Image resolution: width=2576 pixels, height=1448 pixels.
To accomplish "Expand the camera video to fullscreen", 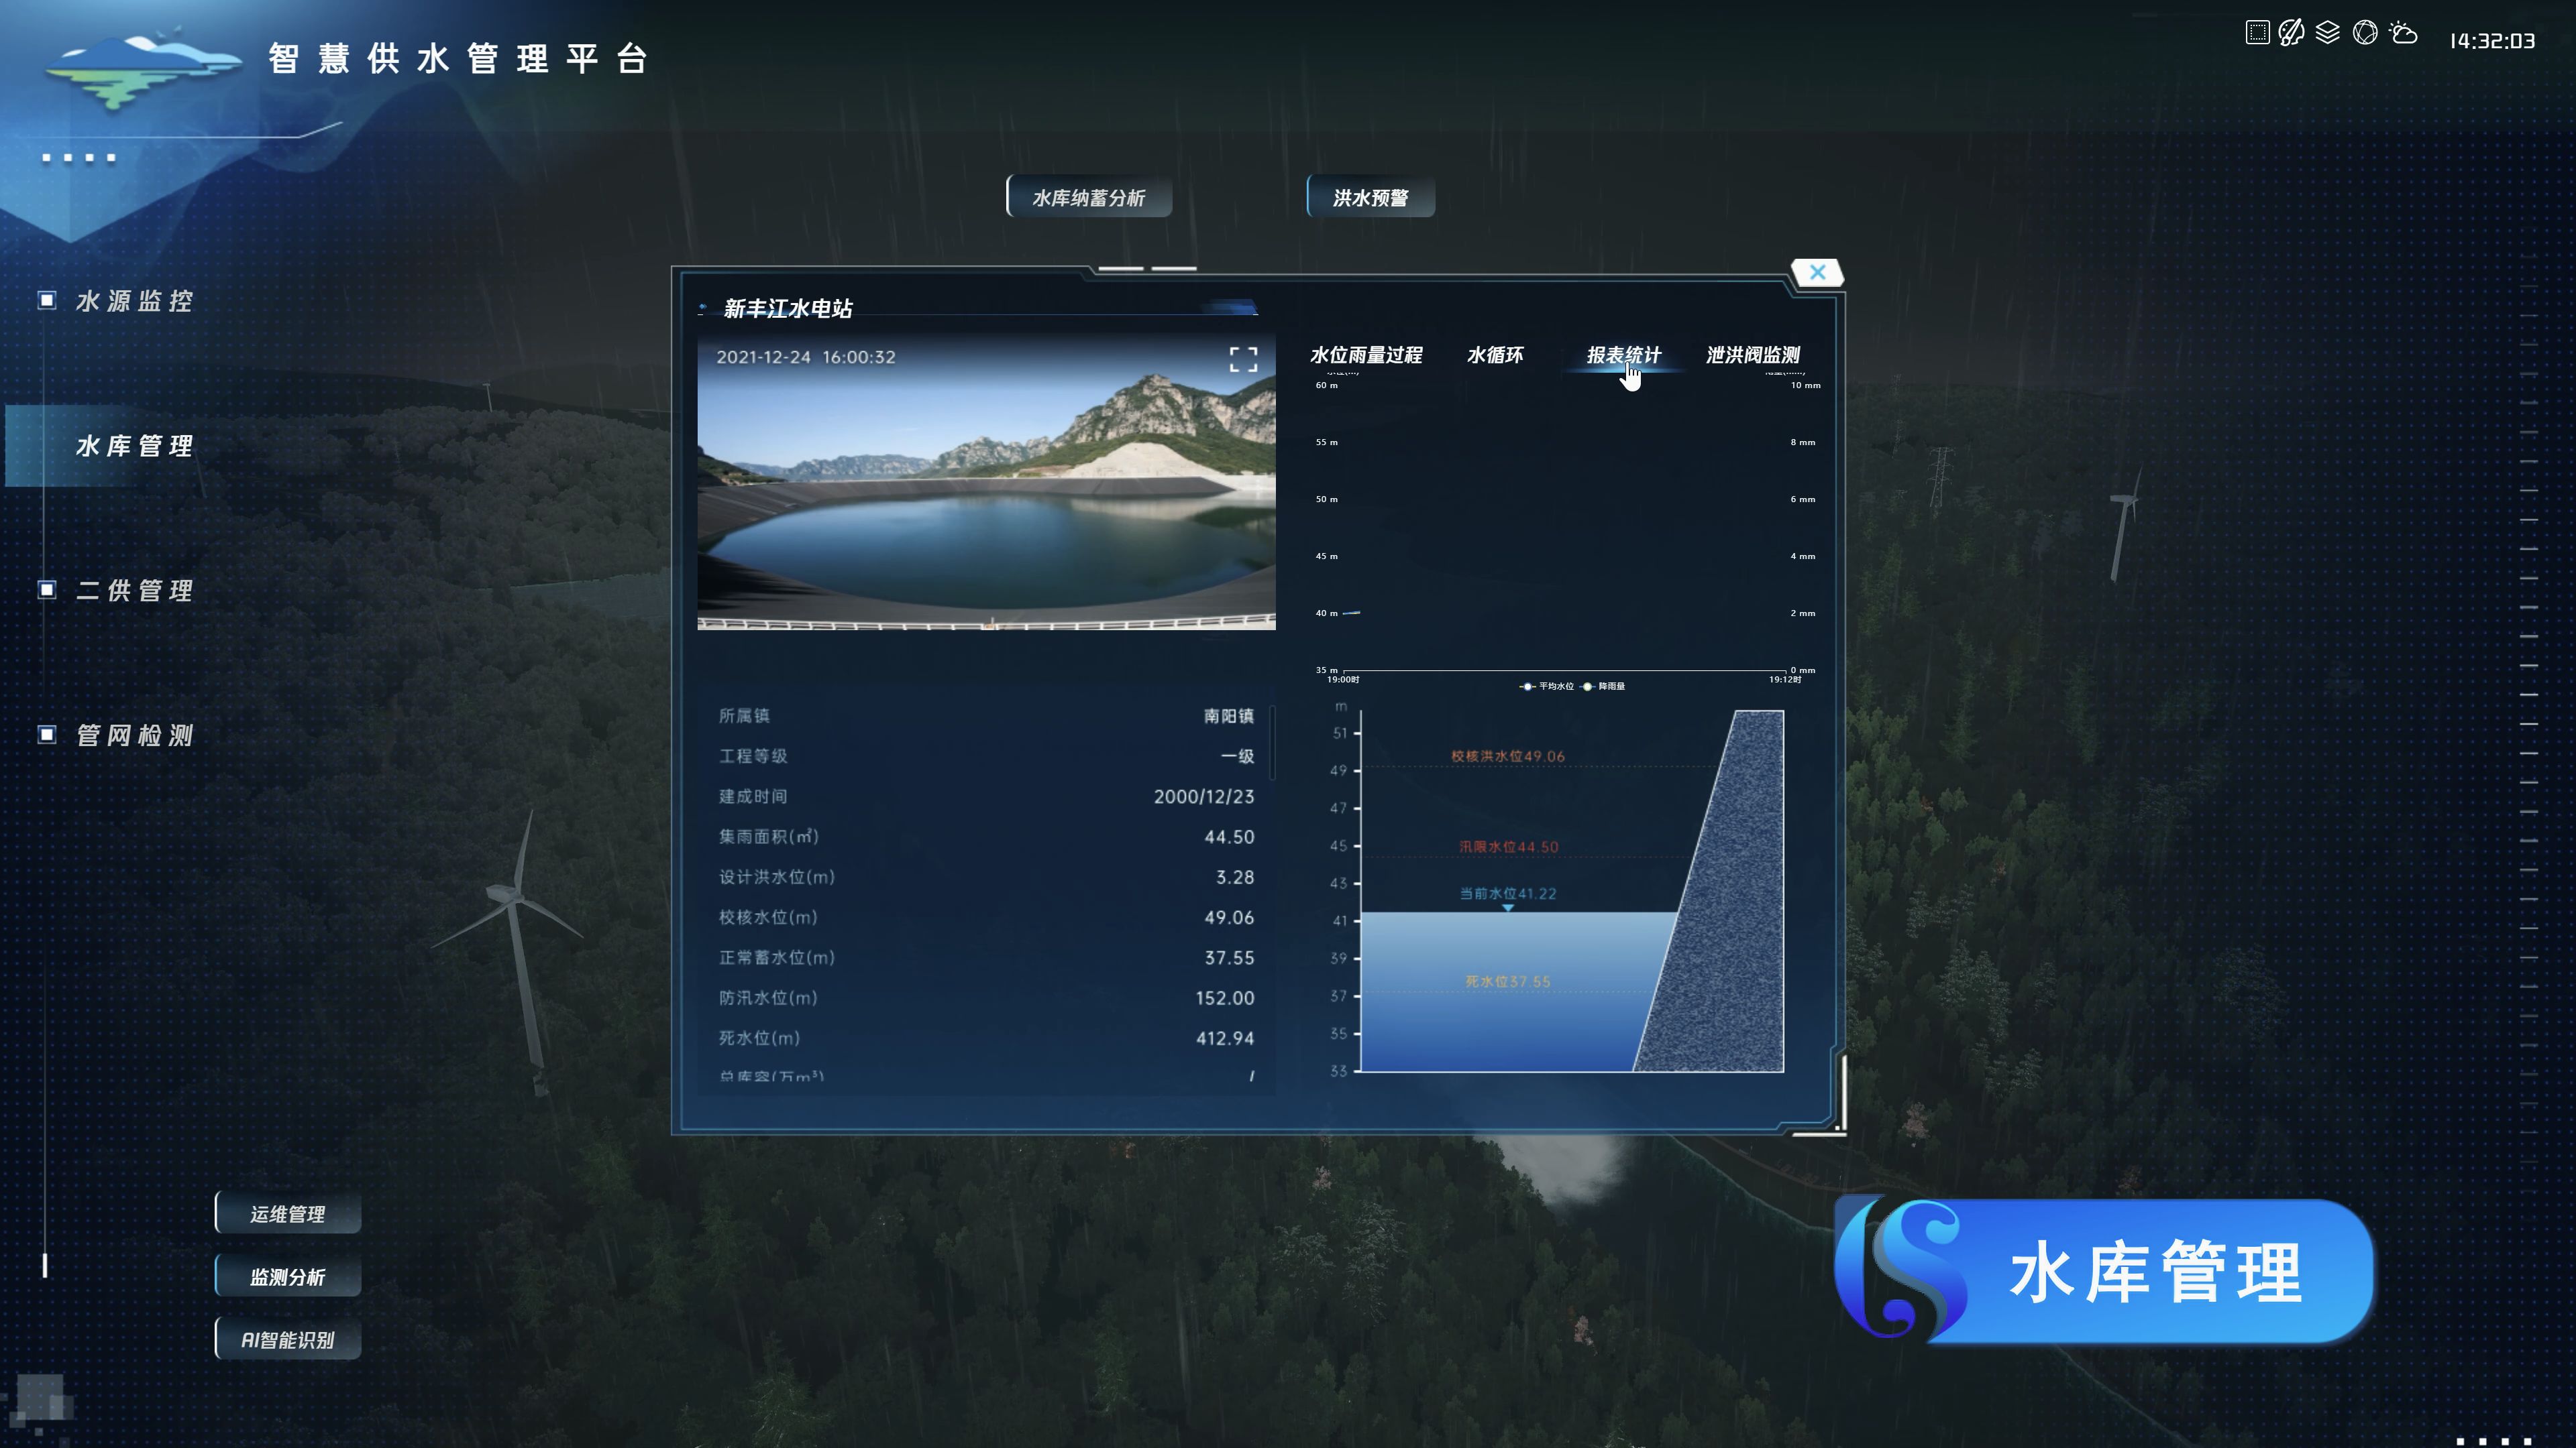I will 1243,360.
